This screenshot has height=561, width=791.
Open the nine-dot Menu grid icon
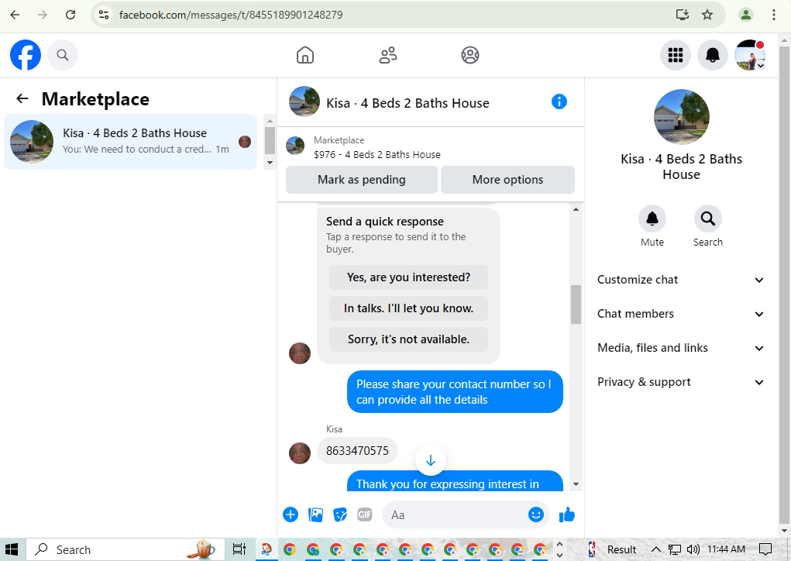point(676,55)
